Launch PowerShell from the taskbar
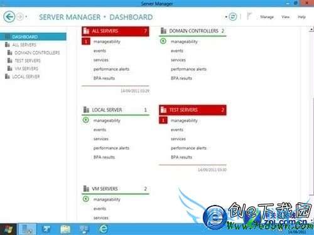The width and height of the screenshot is (314, 235). (46, 229)
